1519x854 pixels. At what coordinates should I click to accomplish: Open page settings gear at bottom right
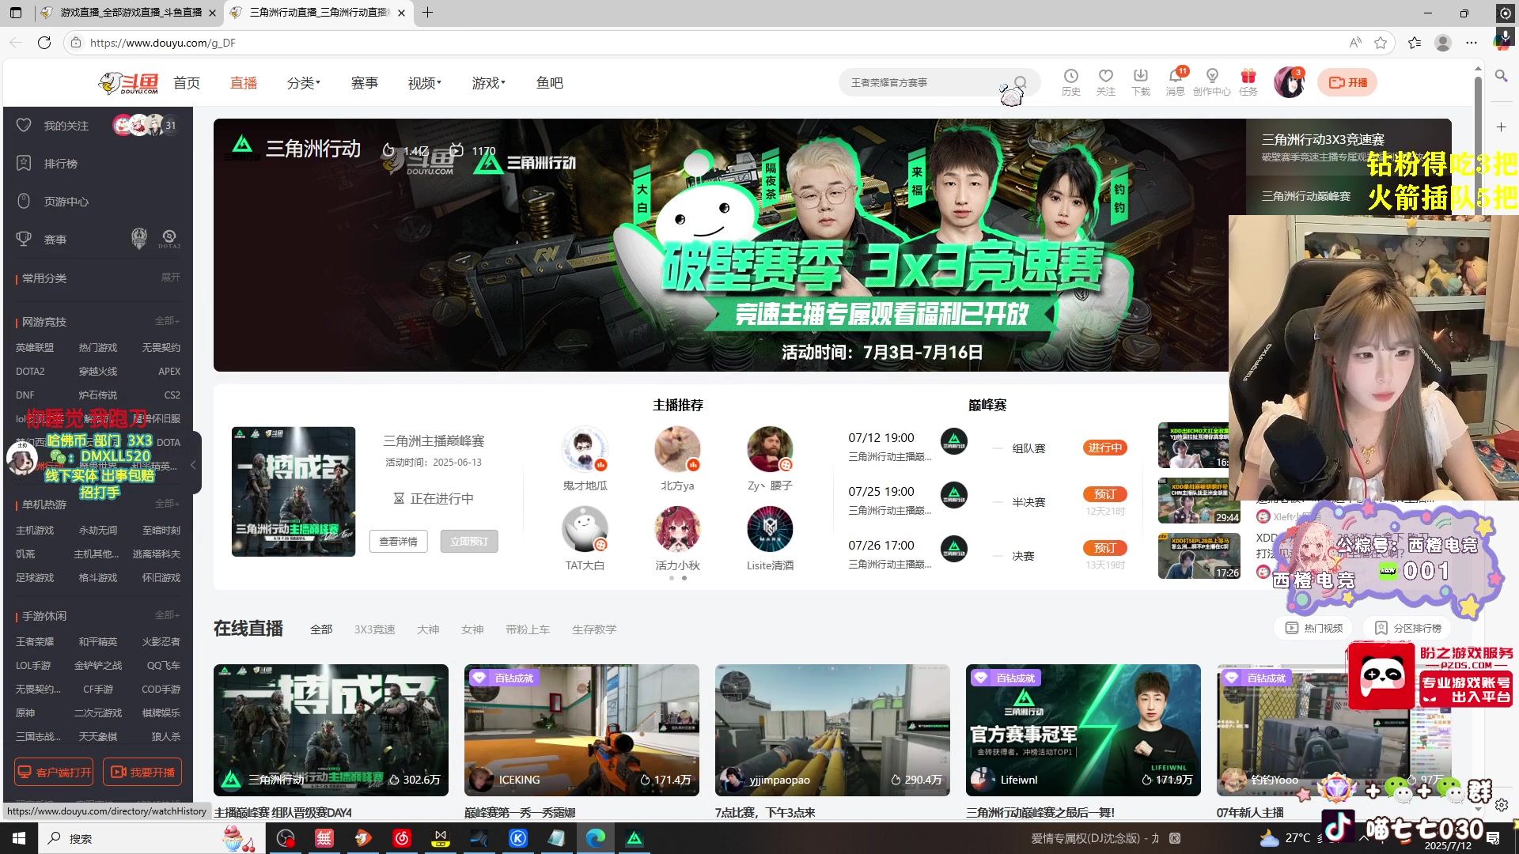[x=1501, y=805]
